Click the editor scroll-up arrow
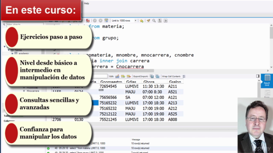The height and width of the screenshot is (153, 273). pyautogui.click(x=271, y=25)
